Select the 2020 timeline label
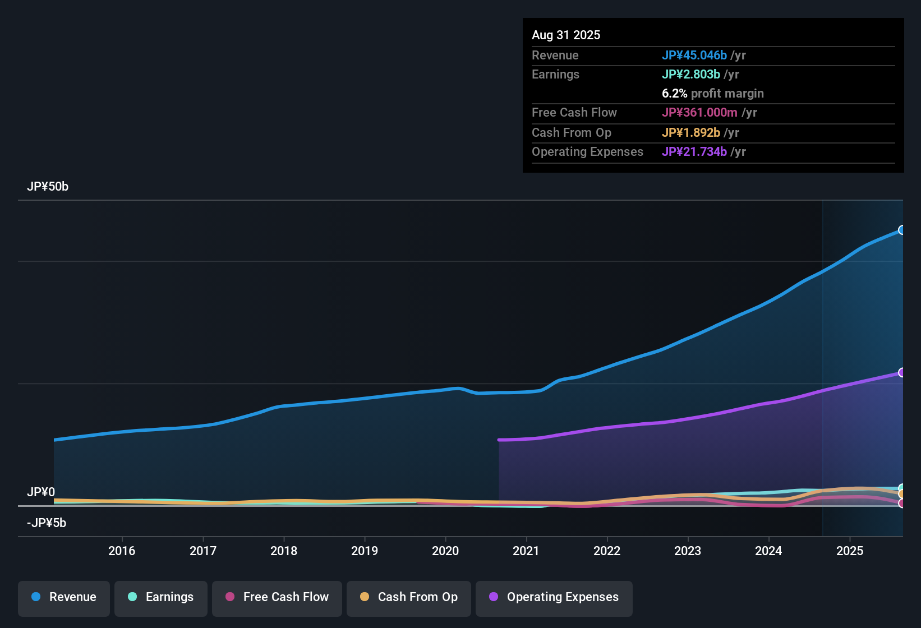Screen dimensions: 921x628 tap(445, 551)
